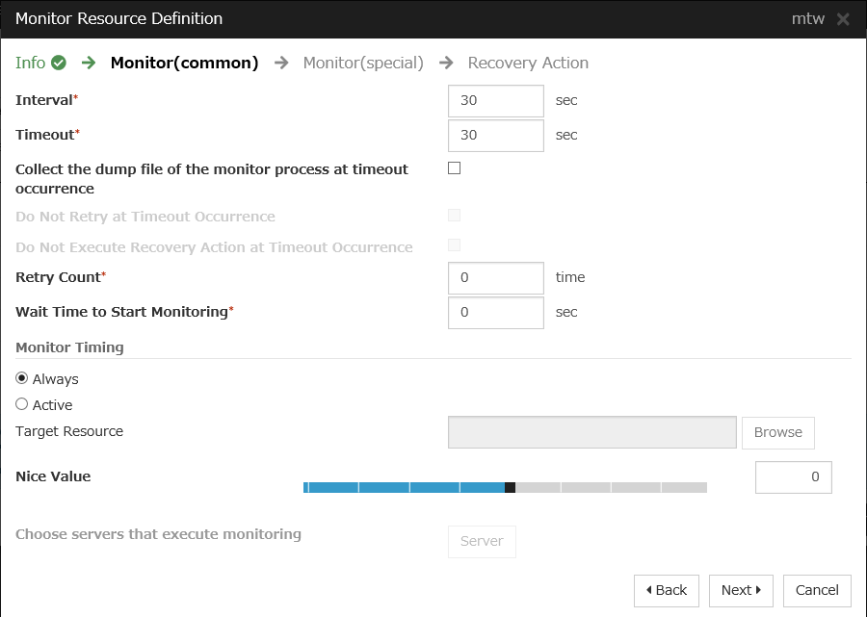Go to the Info wizard step
The image size is (867, 617).
point(31,63)
